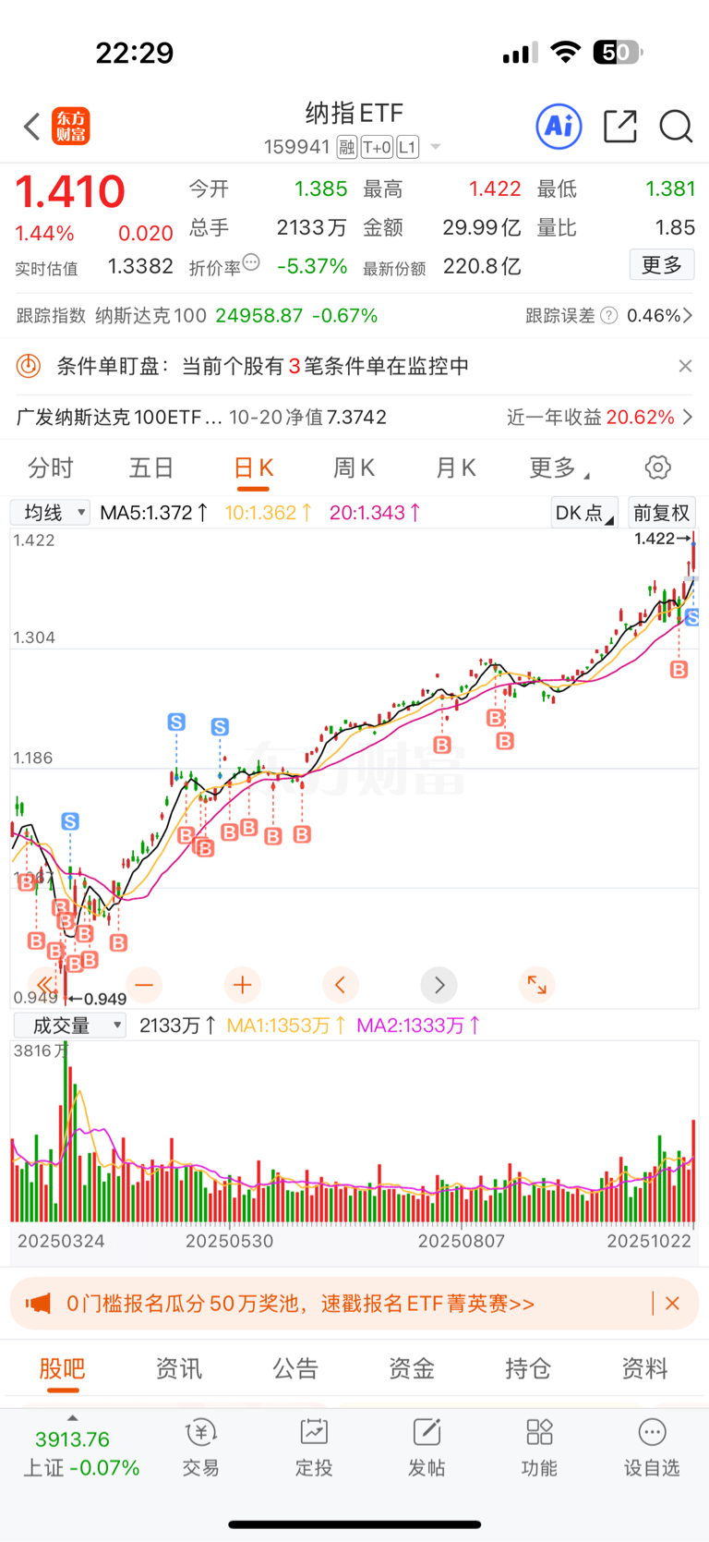Open 跟踪误差 0.46% details chevron
Viewport: 709px width, 1542px height.
(x=688, y=316)
